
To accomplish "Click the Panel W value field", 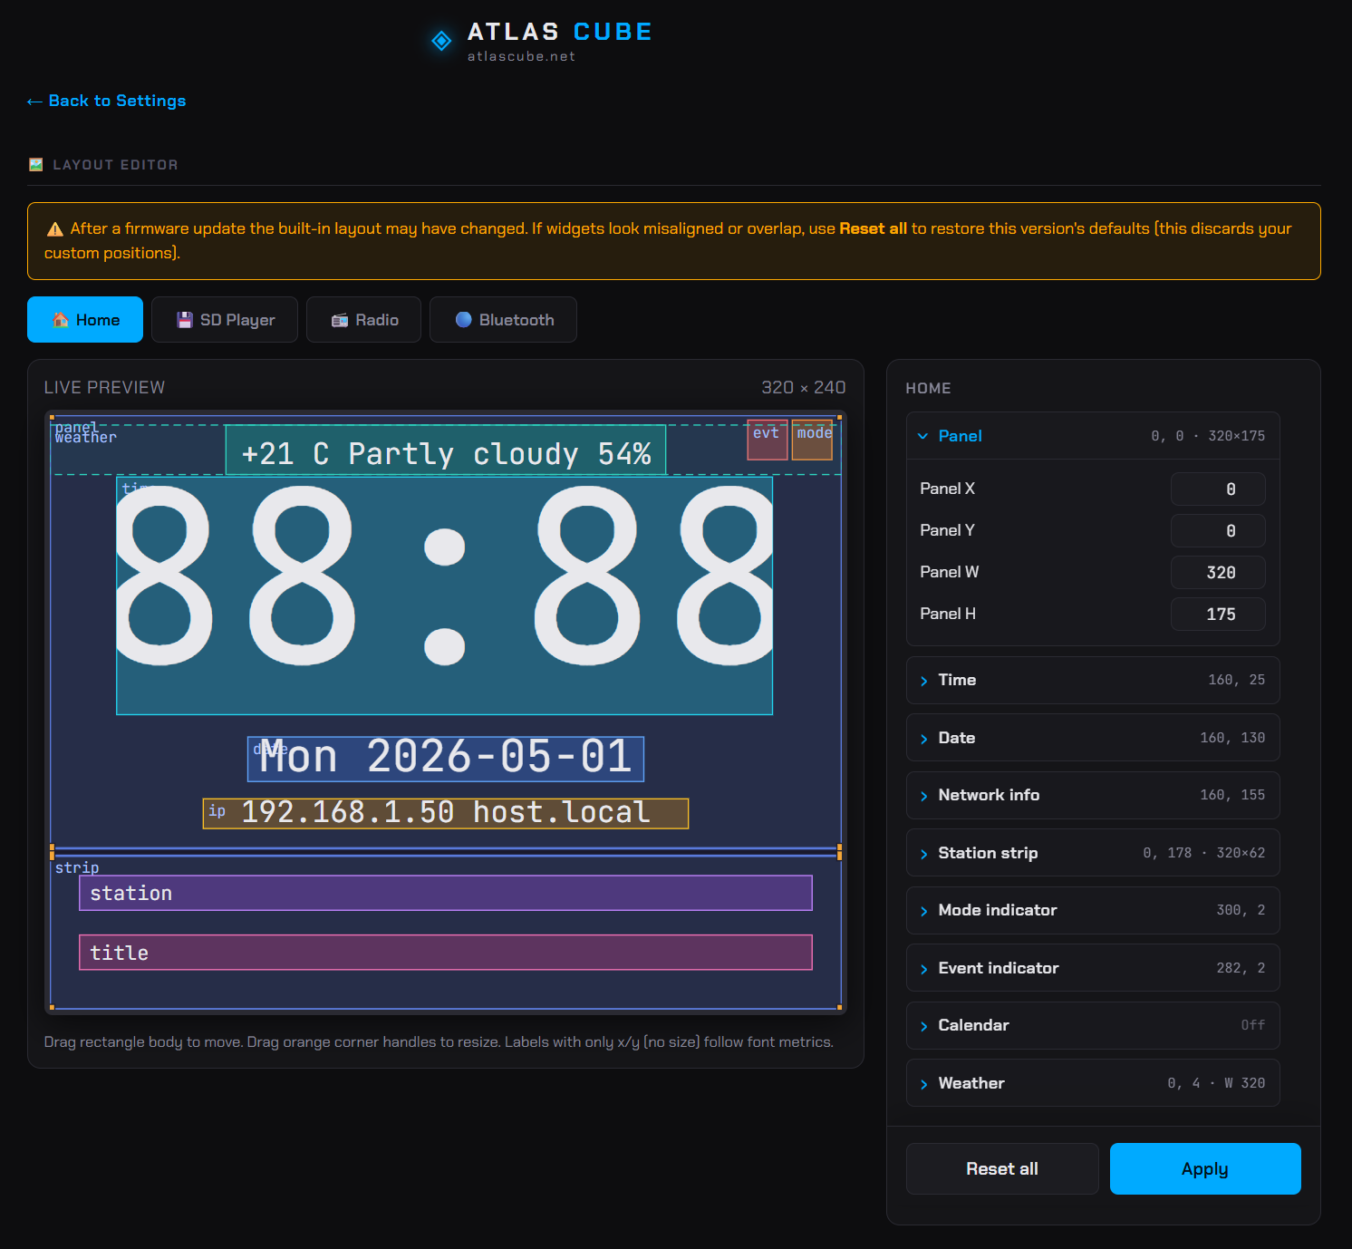I will click(x=1218, y=573).
